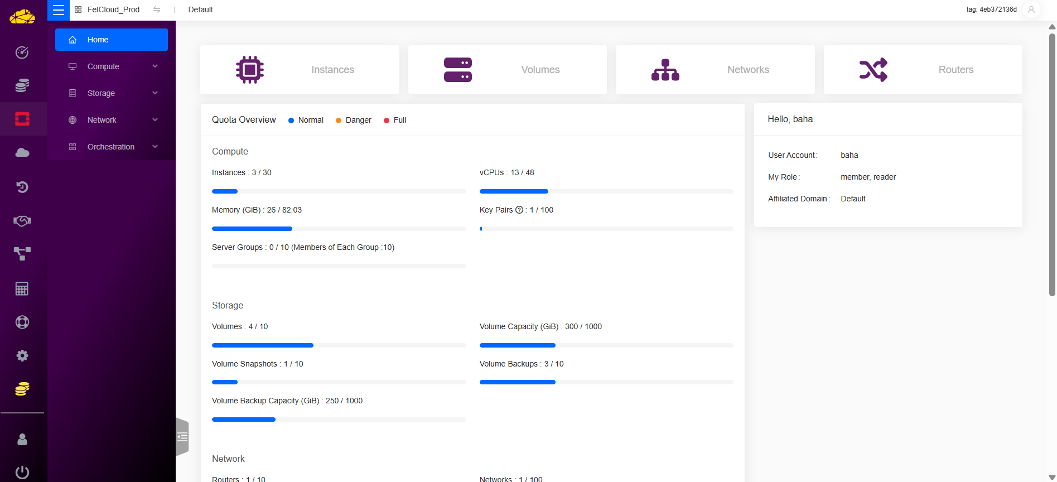Click the User Account value baha
The height and width of the screenshot is (482, 1057).
coord(850,155)
